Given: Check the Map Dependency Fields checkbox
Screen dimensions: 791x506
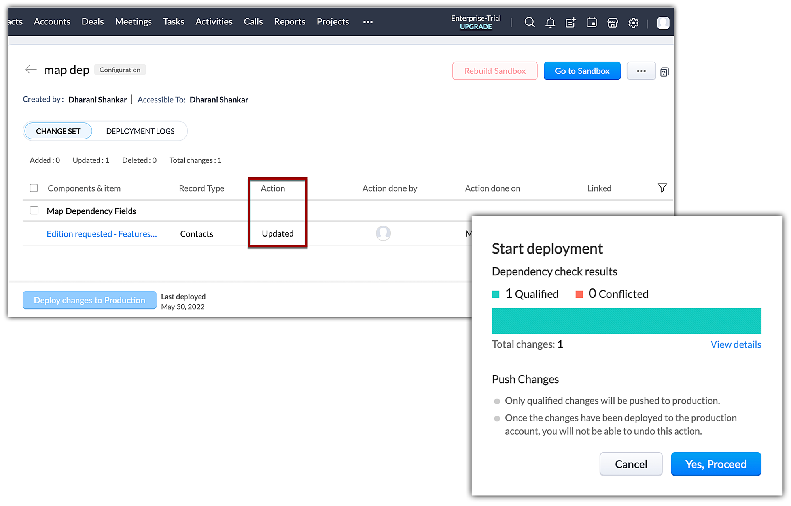Looking at the screenshot, I should tap(34, 211).
